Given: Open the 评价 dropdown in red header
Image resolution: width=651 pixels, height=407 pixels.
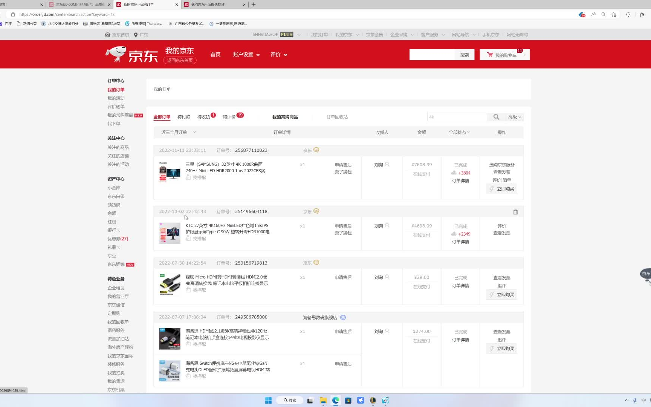Looking at the screenshot, I should (279, 55).
